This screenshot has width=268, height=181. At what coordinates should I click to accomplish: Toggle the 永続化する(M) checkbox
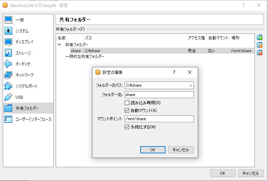[x=127, y=127]
